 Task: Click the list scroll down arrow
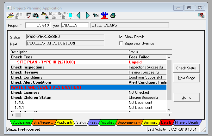[169, 110]
